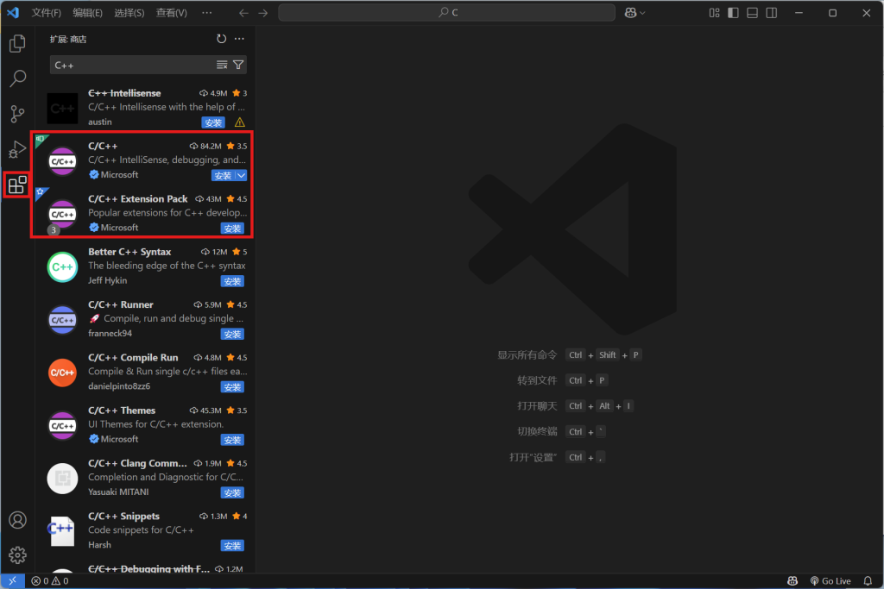Toggle primary side bar visibility
Image resolution: width=884 pixels, height=589 pixels.
[734, 13]
